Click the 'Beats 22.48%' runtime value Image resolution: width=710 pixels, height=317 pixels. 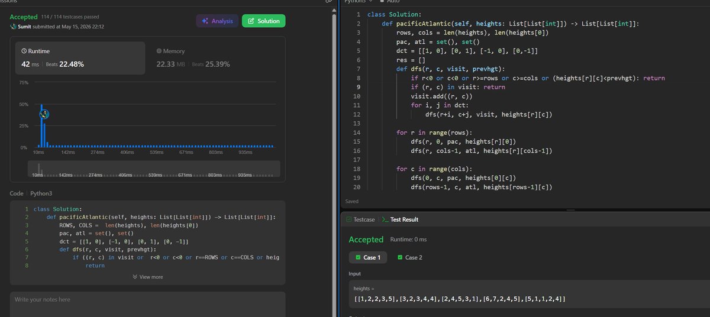[x=64, y=64]
